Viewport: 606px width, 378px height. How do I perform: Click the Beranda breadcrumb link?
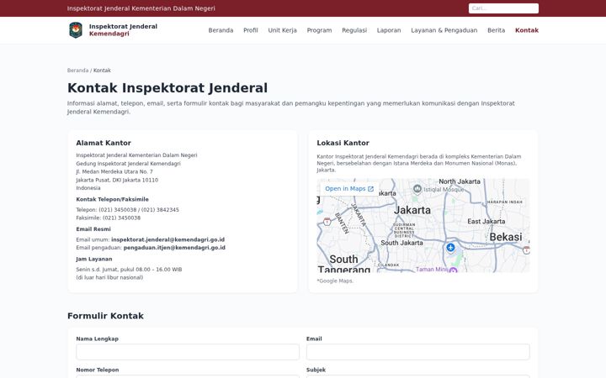coord(77,71)
